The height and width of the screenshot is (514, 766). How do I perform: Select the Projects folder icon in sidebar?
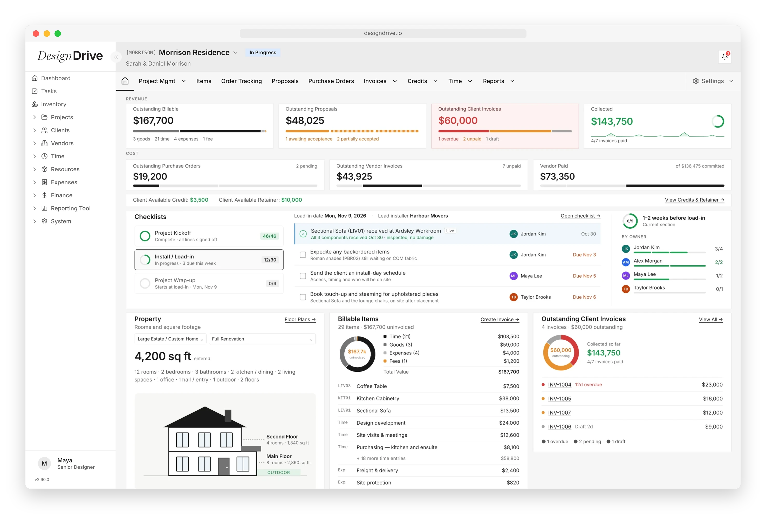coord(44,117)
